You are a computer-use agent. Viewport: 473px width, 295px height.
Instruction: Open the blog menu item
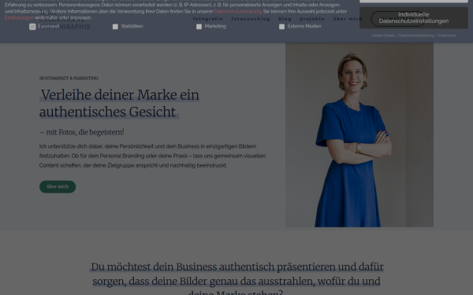pos(285,19)
